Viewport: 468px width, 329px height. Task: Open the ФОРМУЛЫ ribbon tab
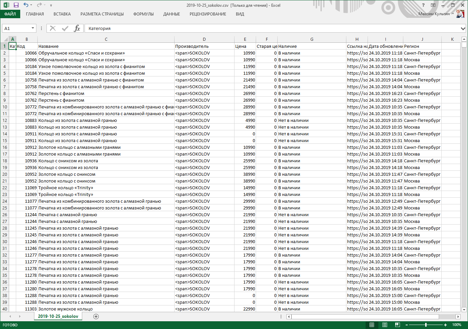pos(143,14)
